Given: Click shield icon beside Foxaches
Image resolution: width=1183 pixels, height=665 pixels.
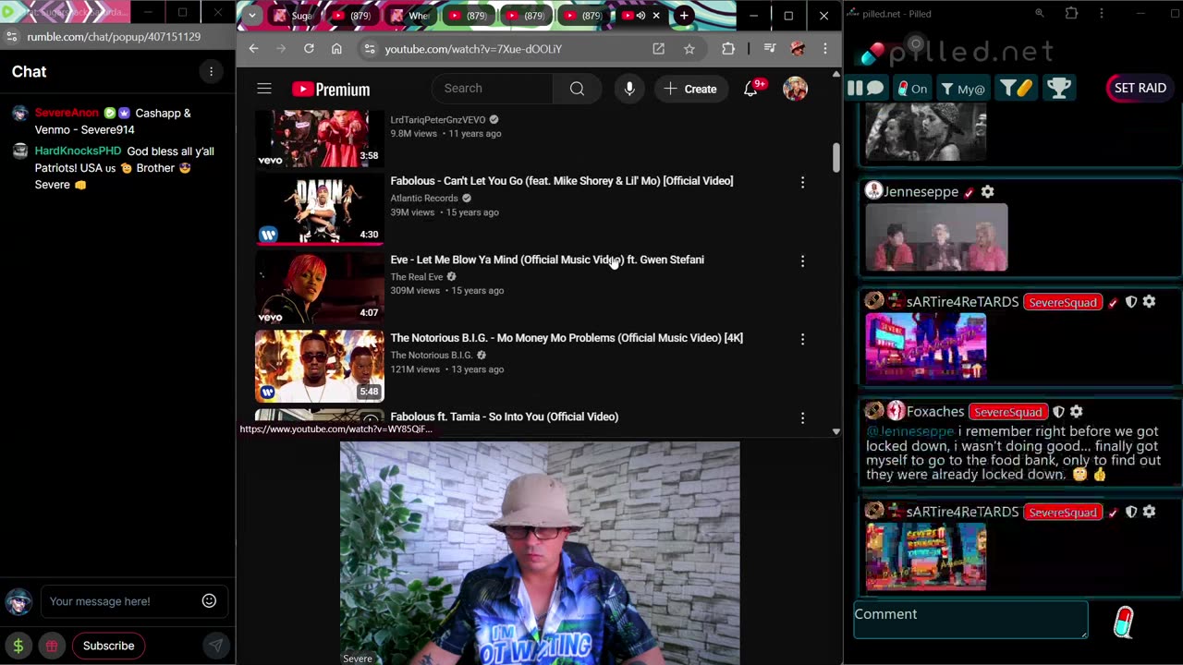Looking at the screenshot, I should coord(1058,411).
